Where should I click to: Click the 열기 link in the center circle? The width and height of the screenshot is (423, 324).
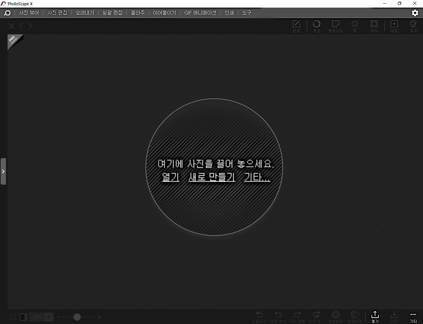171,177
